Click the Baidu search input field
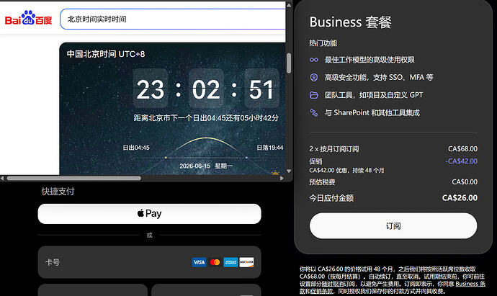 (173, 19)
